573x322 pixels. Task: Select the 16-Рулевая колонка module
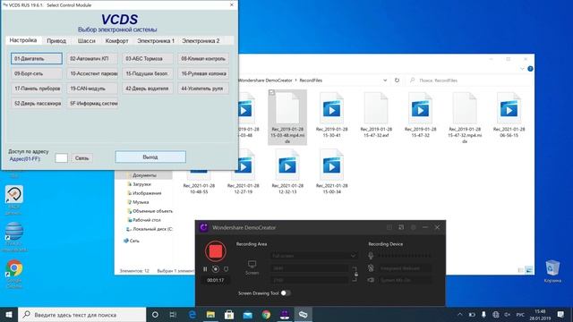(203, 73)
